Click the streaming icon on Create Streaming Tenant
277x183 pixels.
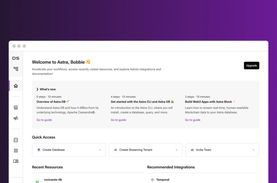(x=116, y=150)
